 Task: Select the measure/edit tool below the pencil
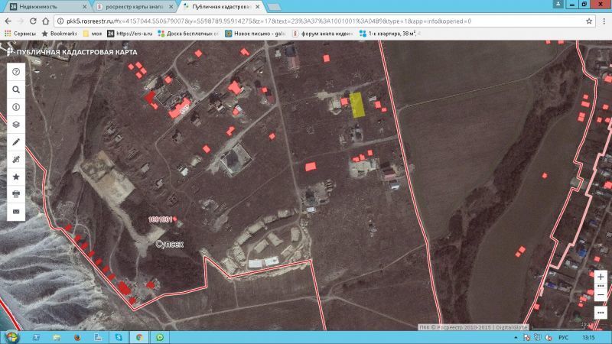(x=15, y=160)
